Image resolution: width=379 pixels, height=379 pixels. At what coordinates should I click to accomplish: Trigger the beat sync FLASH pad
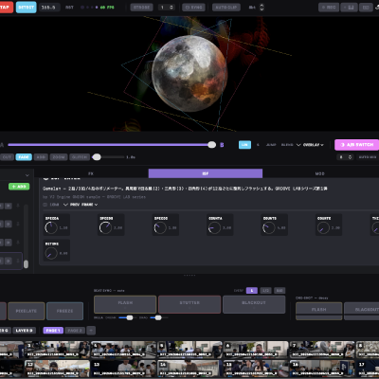[x=125, y=304]
